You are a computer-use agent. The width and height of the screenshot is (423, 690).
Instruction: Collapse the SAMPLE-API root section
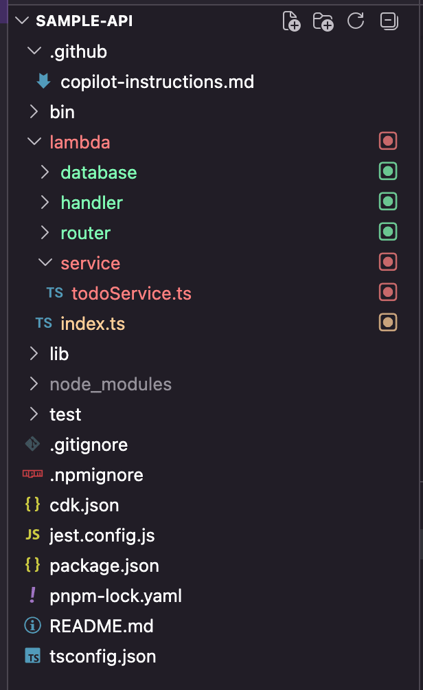(x=21, y=21)
